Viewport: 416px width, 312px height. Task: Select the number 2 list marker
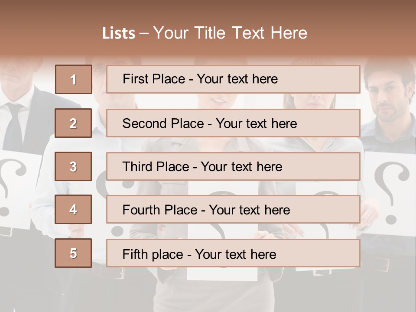click(73, 123)
